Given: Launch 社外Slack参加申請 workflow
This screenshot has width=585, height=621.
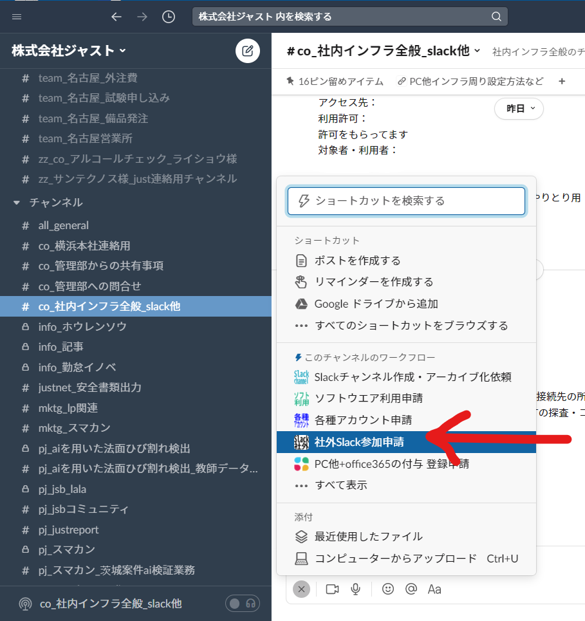Looking at the screenshot, I should point(406,442).
